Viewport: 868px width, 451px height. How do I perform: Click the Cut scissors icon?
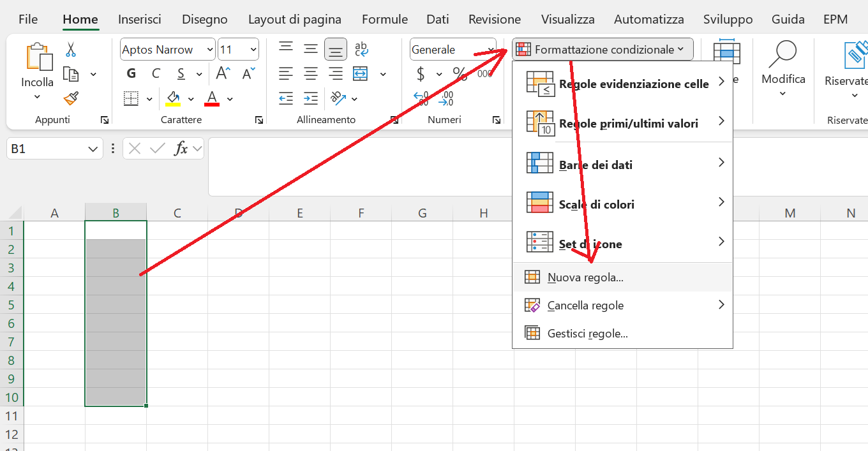(x=71, y=49)
